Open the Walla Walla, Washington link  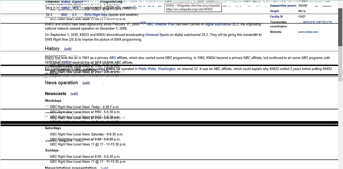click(157, 69)
